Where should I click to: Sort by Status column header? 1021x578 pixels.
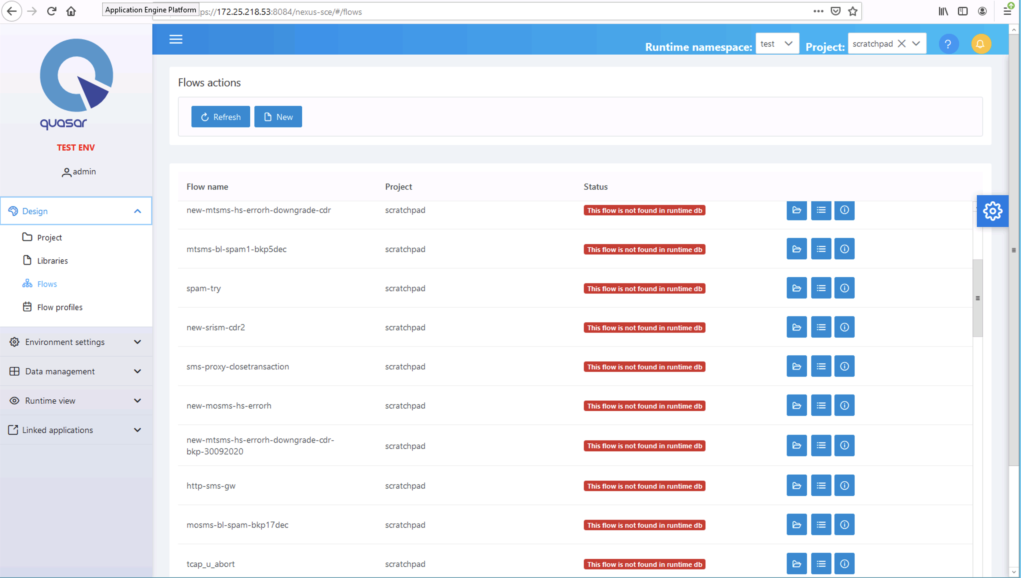(x=595, y=187)
